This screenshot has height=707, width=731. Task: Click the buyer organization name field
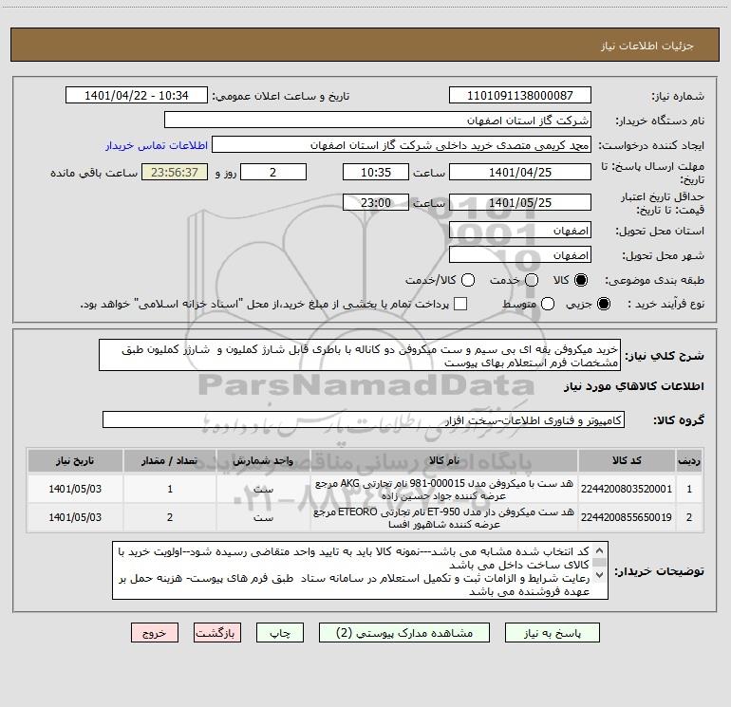click(x=378, y=120)
